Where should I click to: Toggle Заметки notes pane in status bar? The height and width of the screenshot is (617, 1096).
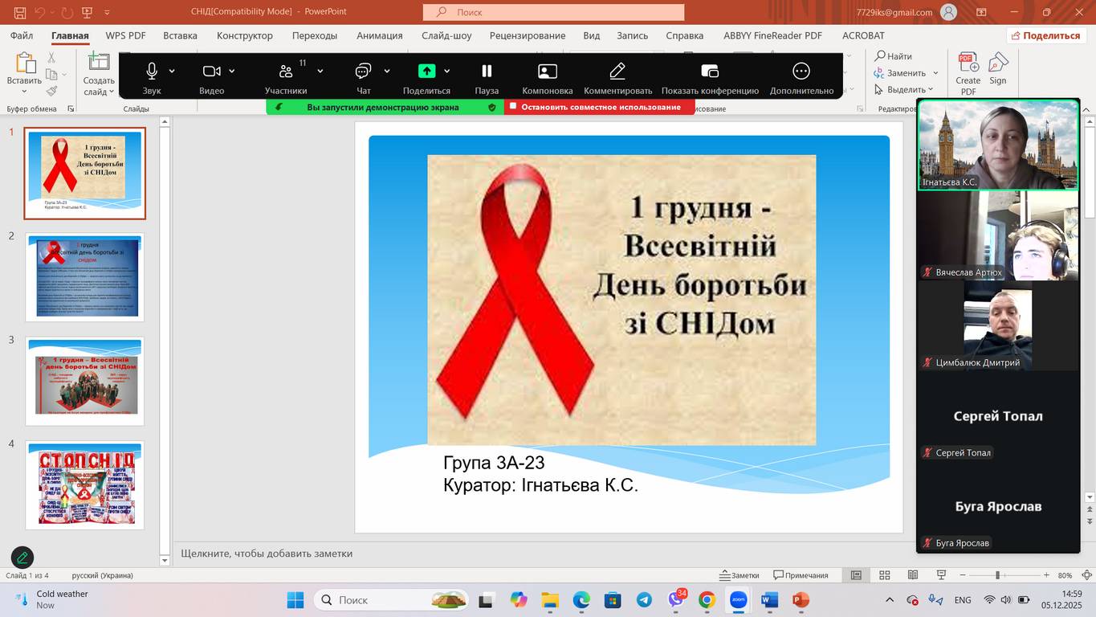click(739, 575)
